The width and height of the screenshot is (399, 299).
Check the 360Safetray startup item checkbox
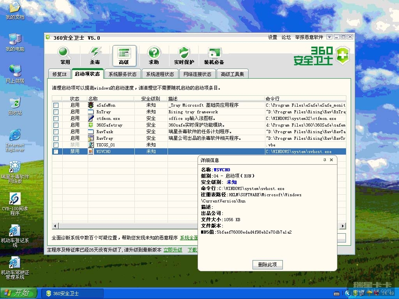click(x=56, y=125)
